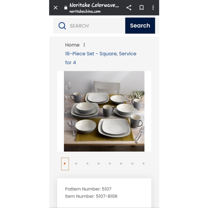Viewport: 208px width, 208px height.
Task: Bookmark this page with the bookmark icon
Action: pyautogui.click(x=142, y=8)
